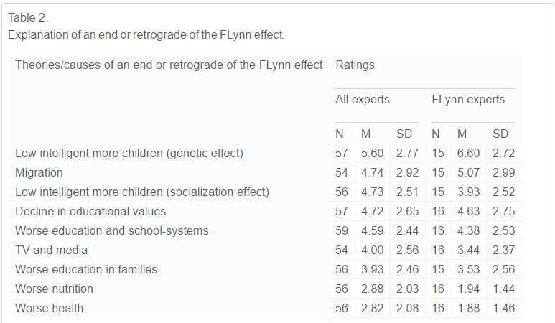Click the 6.60 FLynn experts mean cell

tap(468, 153)
